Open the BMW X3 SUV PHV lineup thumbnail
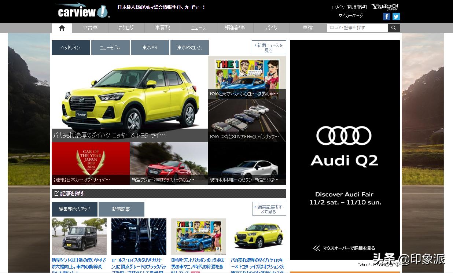 click(x=247, y=120)
